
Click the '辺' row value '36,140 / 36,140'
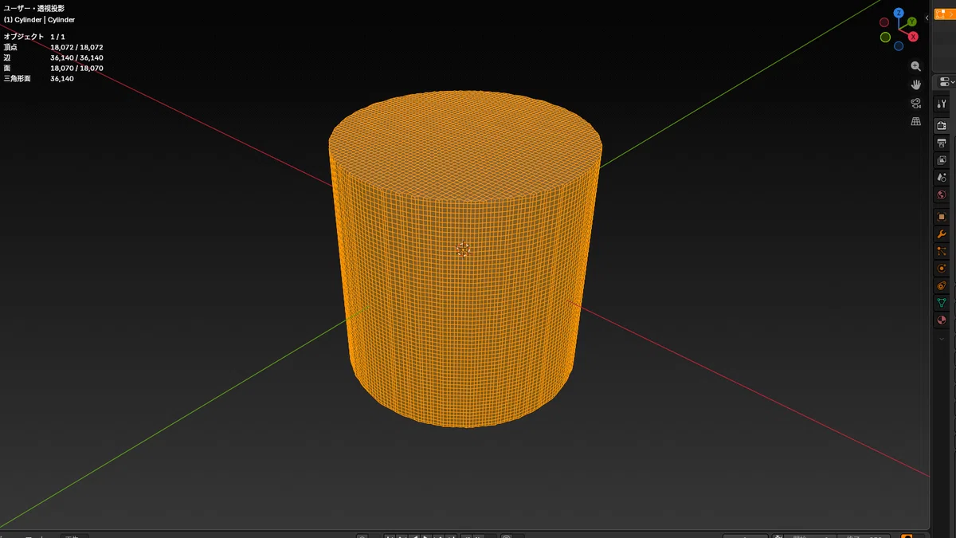click(76, 57)
